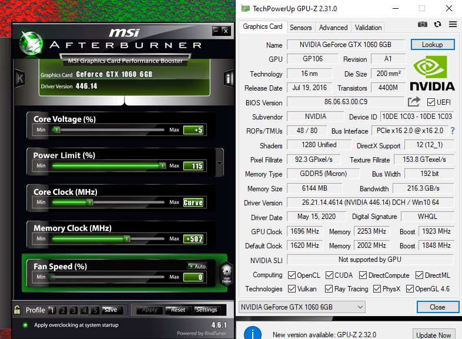This screenshot has height=339, width=462.
Task: Click the Bus Interface question mark
Action: tap(453, 131)
